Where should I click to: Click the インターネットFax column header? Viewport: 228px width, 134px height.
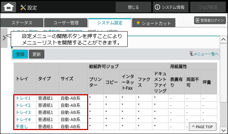[128, 82]
